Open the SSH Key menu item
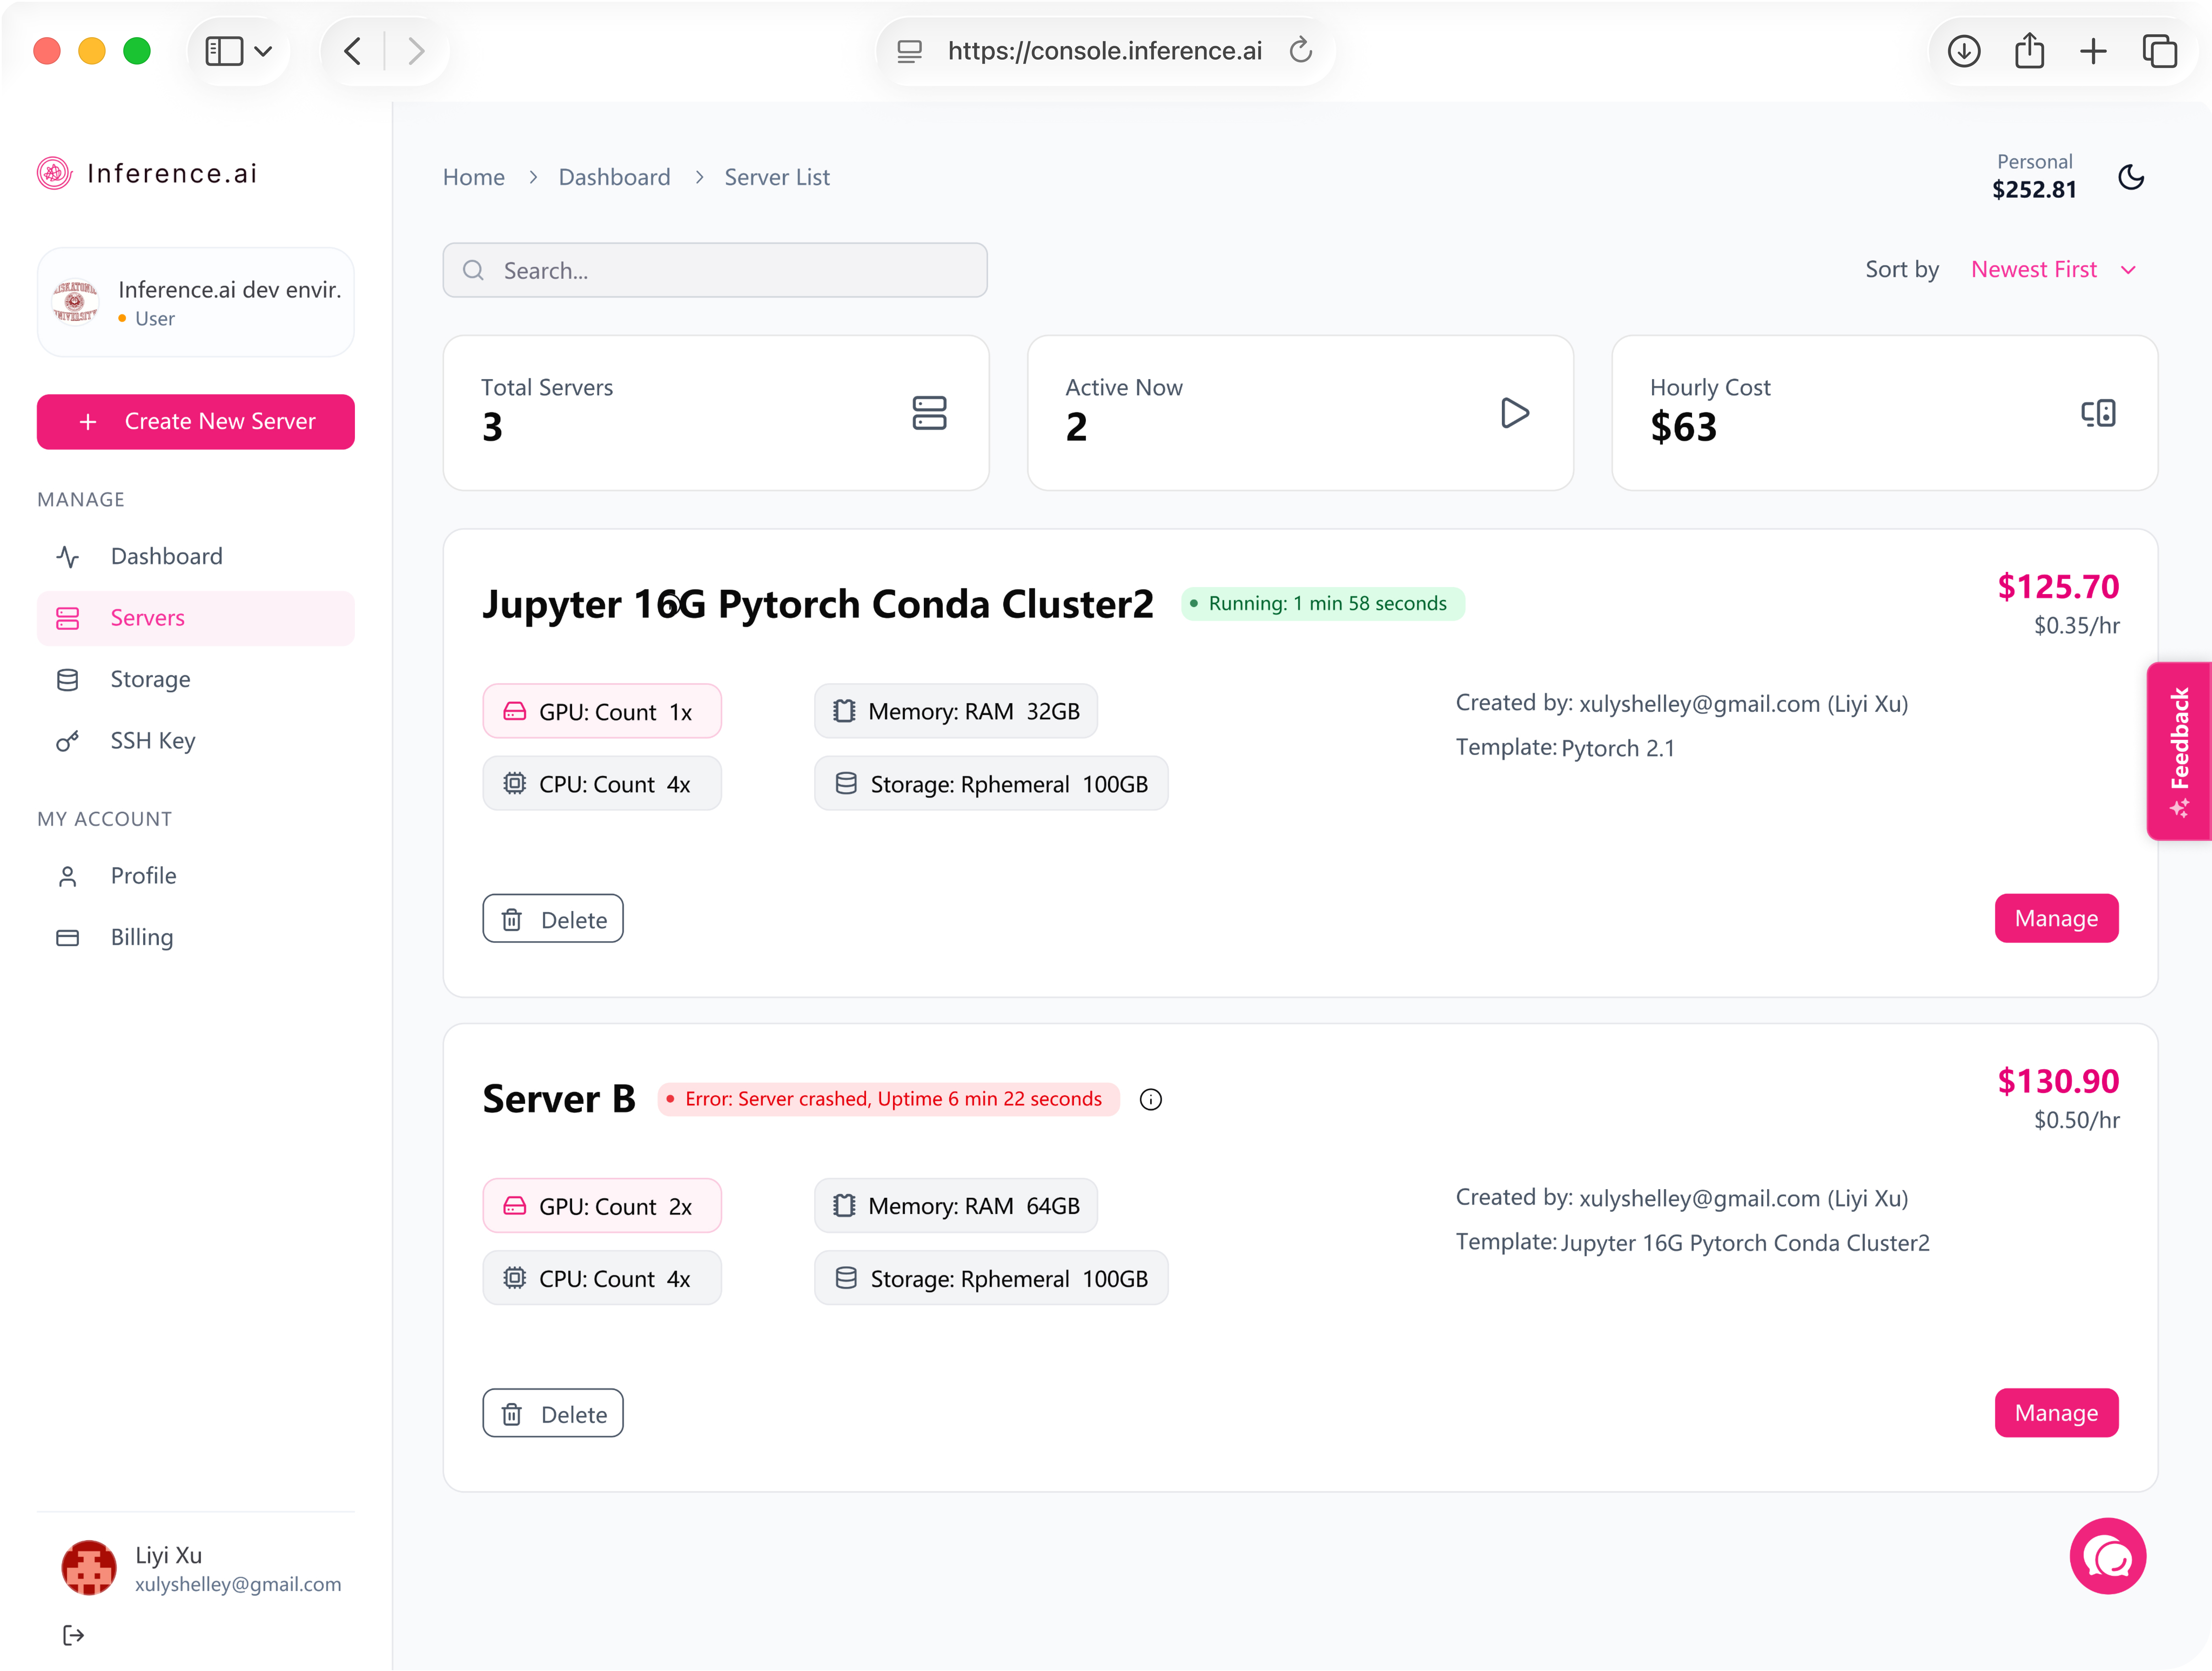The height and width of the screenshot is (1671, 2212). (152, 741)
